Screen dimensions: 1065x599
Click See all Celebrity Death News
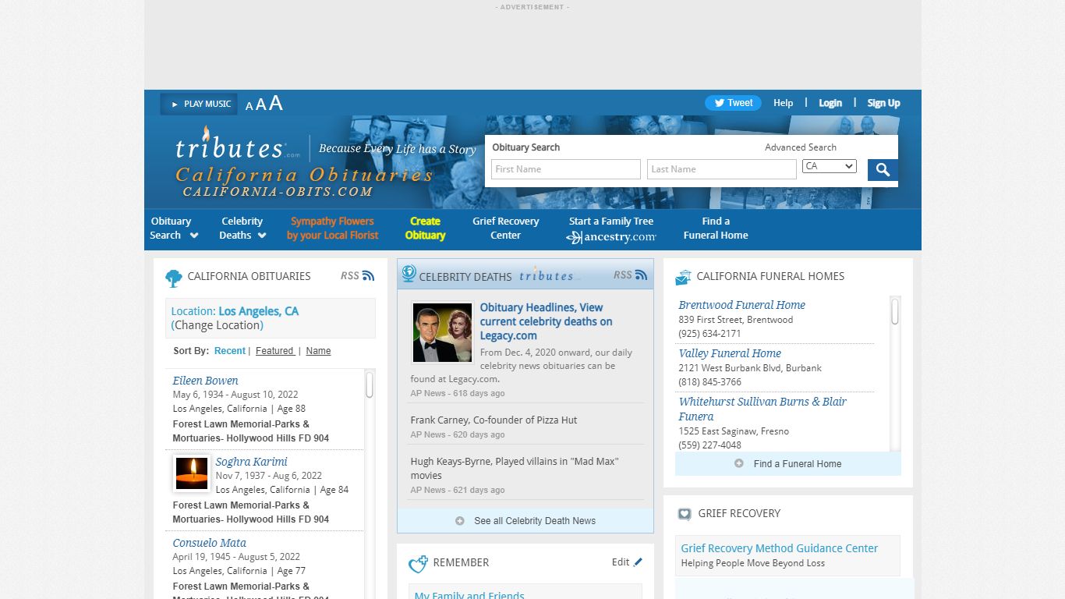tap(525, 520)
